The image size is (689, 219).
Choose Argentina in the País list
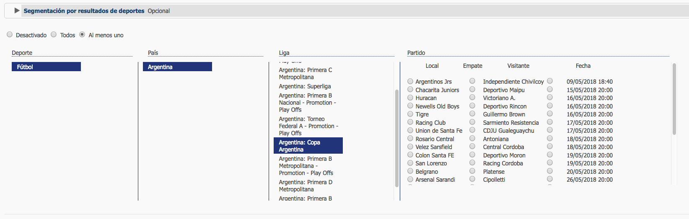click(x=177, y=67)
